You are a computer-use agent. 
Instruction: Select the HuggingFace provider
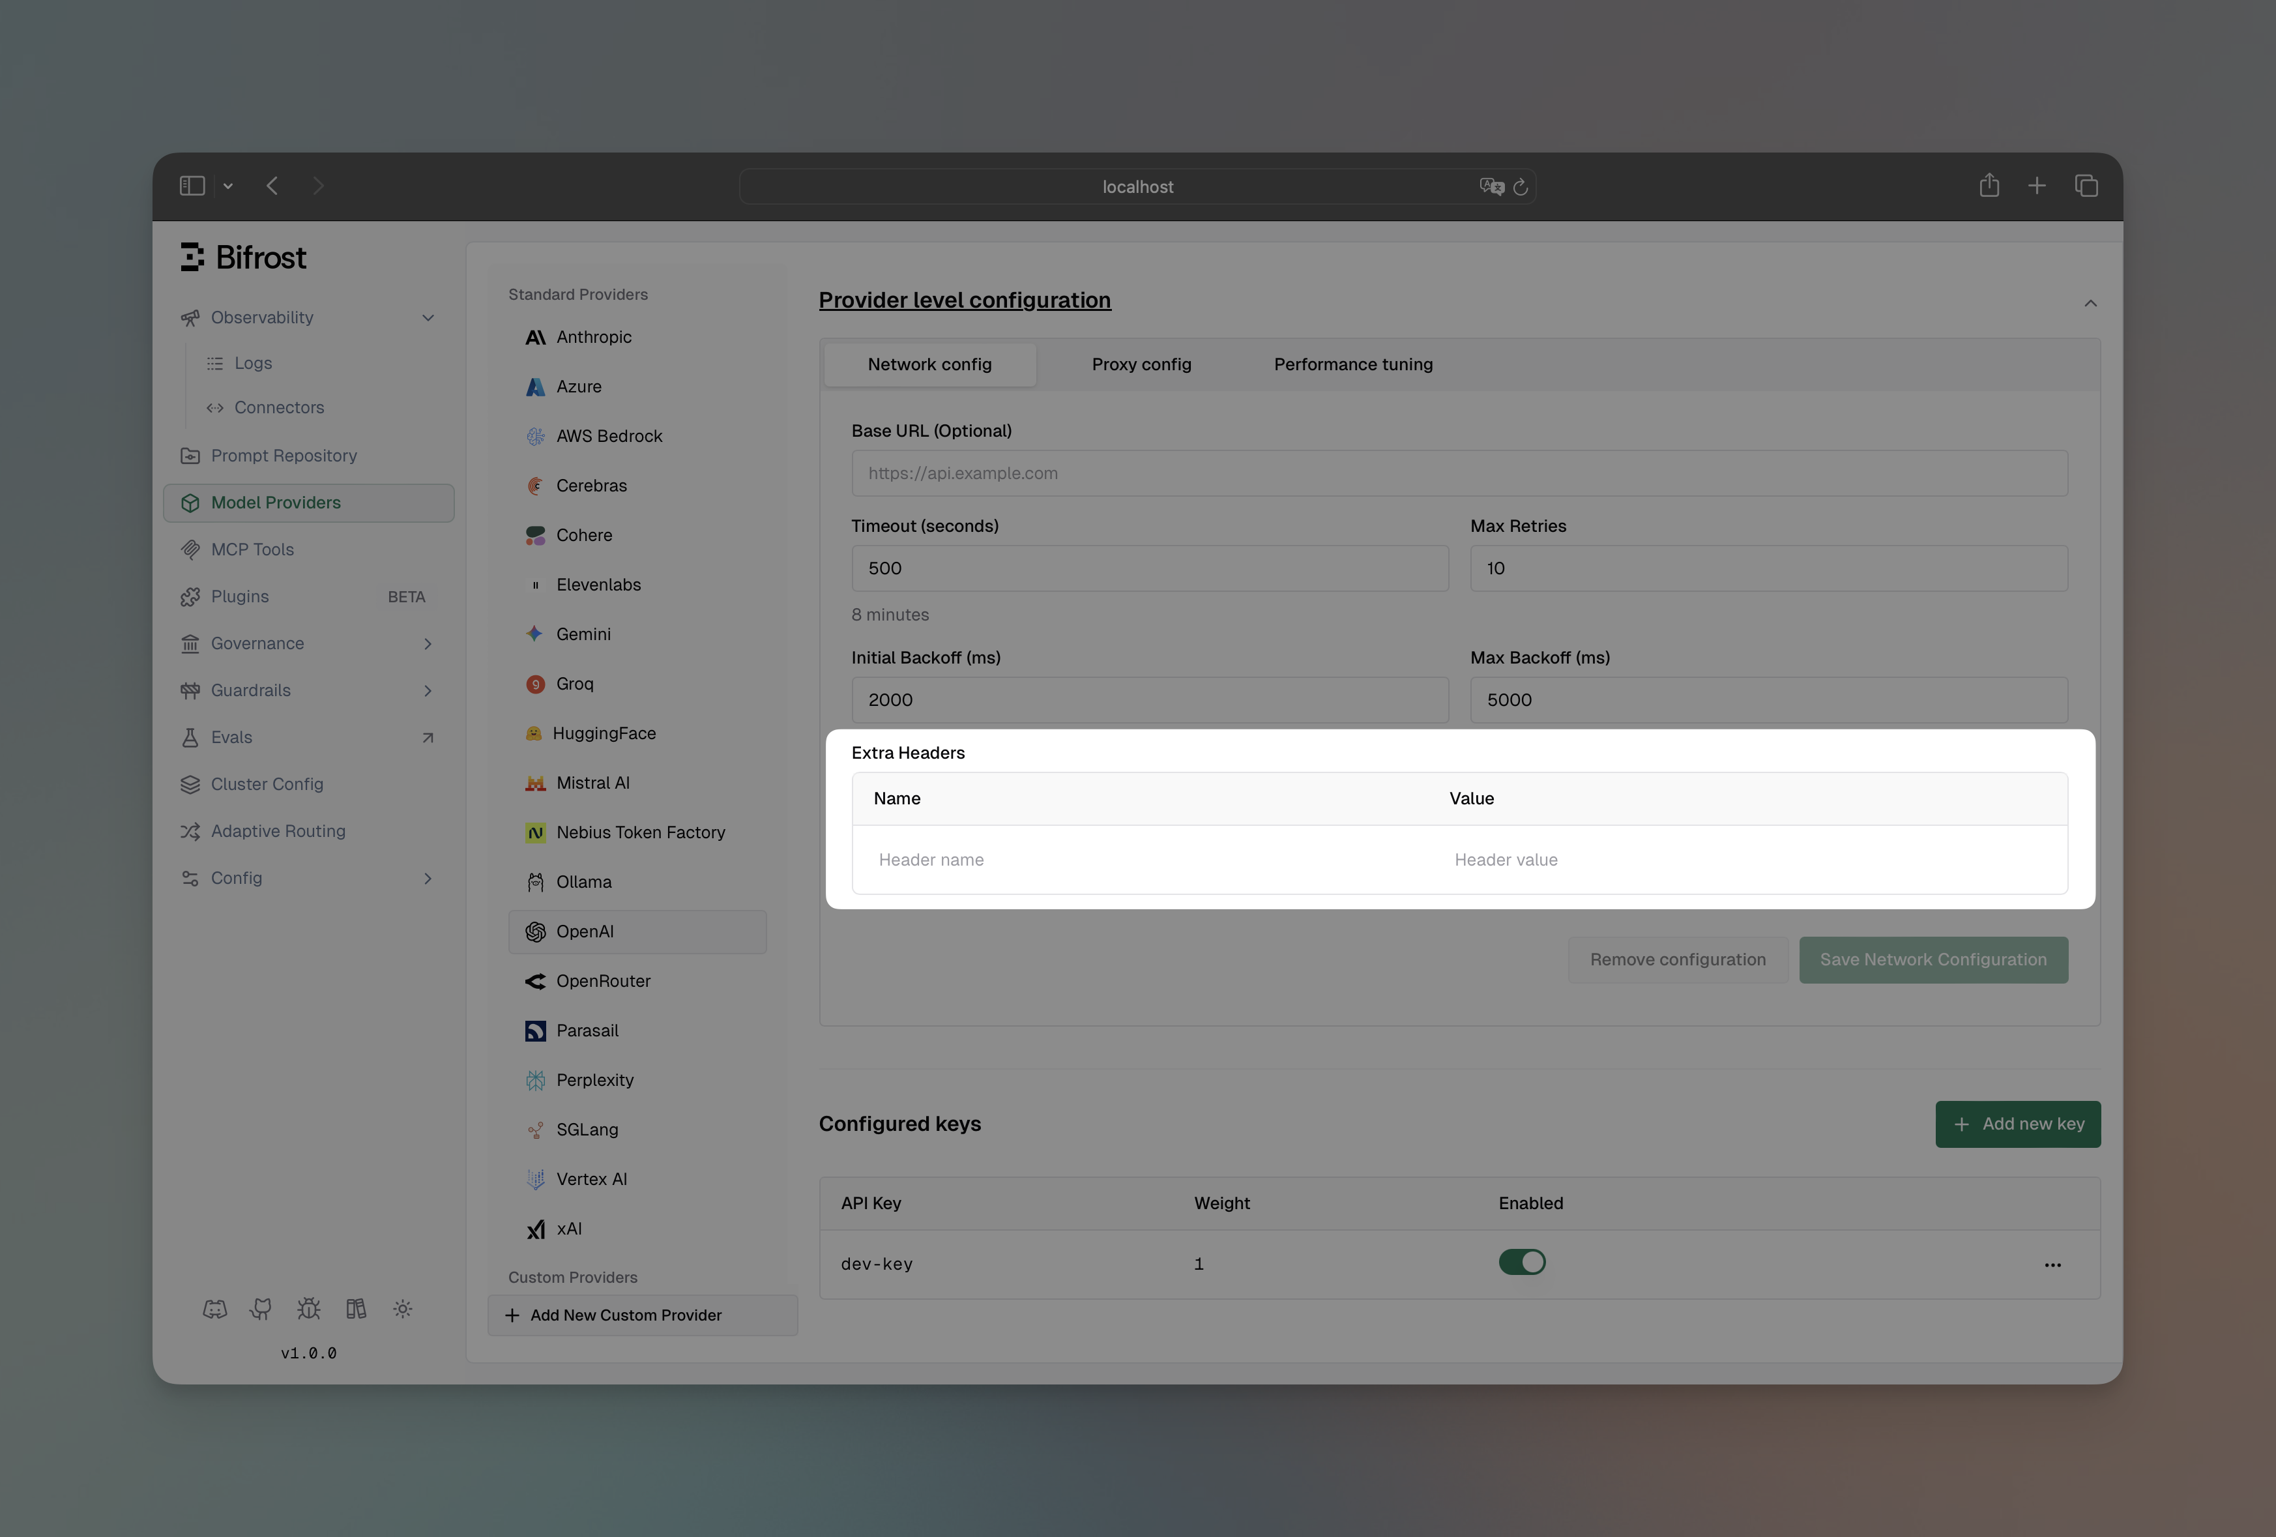[x=637, y=733]
